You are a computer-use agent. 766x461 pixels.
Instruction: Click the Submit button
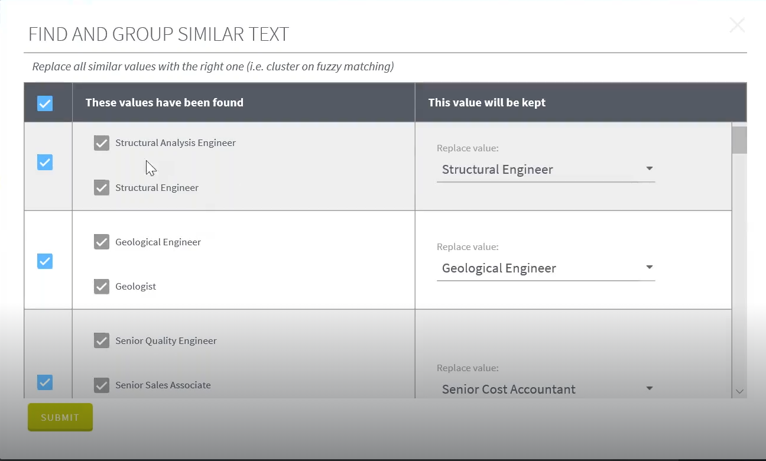[x=60, y=417]
